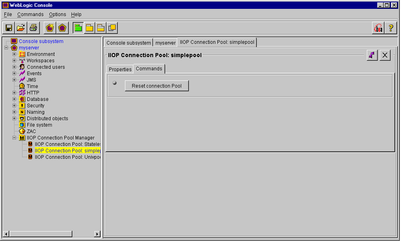Expand the Distributed objects tree node
Image resolution: width=401 pixels, height=242 pixels.
coord(14,119)
